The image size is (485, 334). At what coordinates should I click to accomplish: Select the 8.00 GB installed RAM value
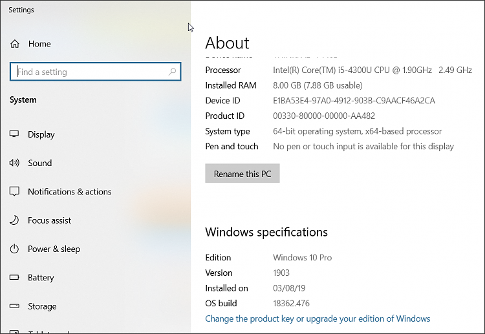coord(318,85)
